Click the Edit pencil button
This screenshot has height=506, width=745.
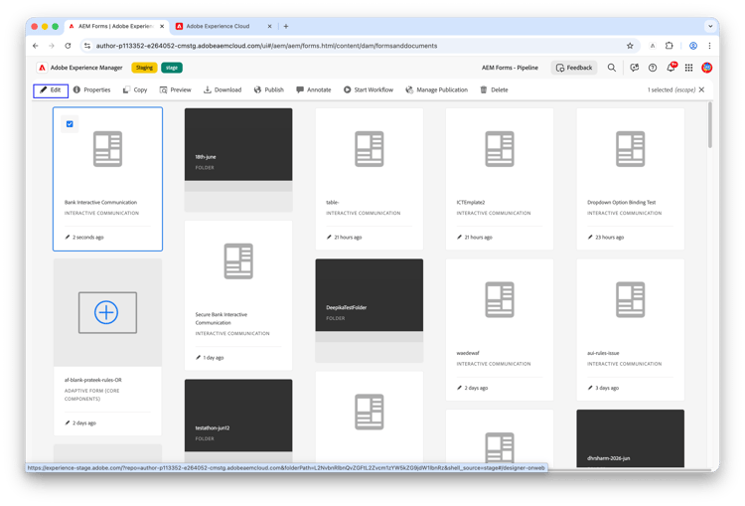tap(51, 89)
